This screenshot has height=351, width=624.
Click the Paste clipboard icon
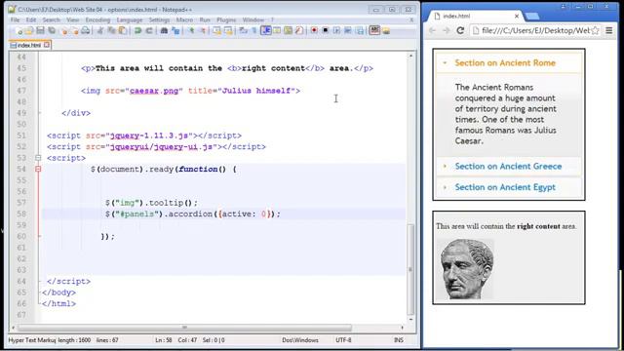[123, 30]
